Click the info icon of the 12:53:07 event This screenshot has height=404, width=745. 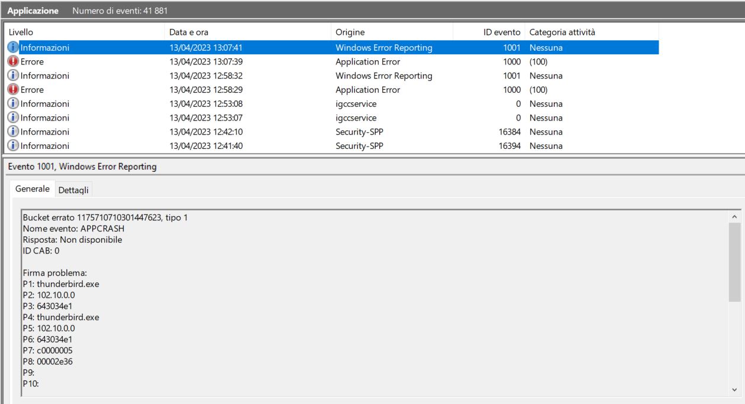[13, 118]
